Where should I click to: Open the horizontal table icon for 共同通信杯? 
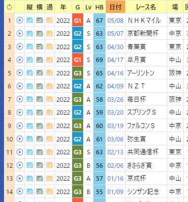pyautogui.click(x=40, y=152)
